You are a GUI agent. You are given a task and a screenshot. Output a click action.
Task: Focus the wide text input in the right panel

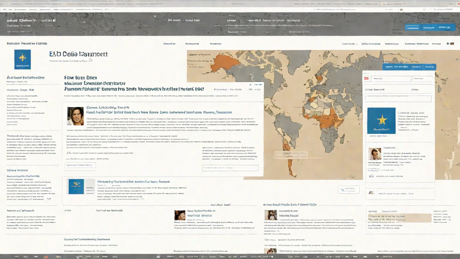coord(398,97)
